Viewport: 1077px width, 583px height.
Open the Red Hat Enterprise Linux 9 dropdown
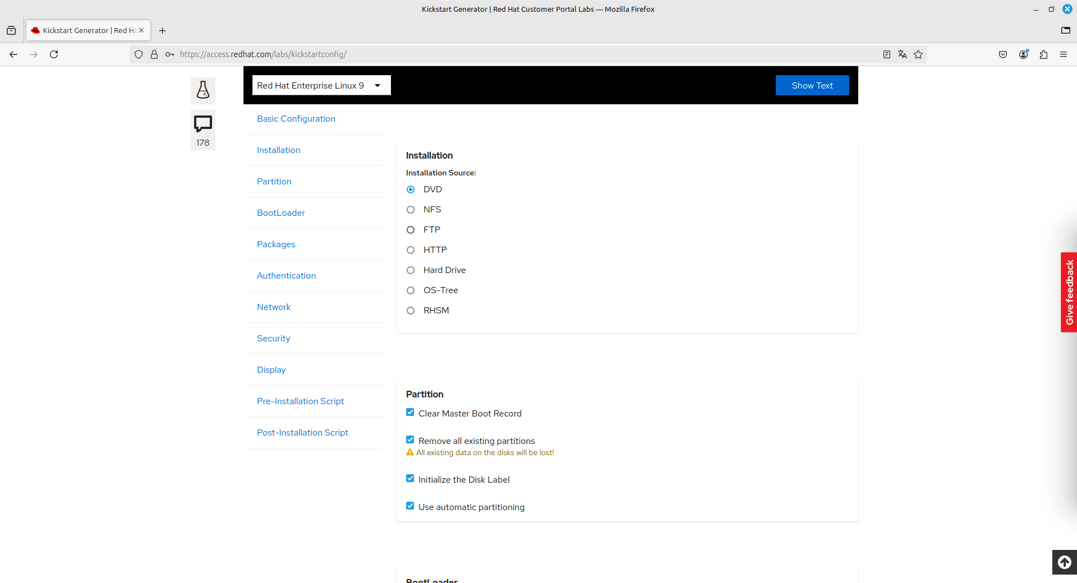[x=321, y=85]
